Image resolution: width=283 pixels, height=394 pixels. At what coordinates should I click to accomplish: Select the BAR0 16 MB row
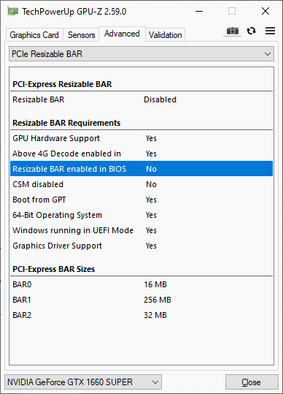tap(141, 284)
